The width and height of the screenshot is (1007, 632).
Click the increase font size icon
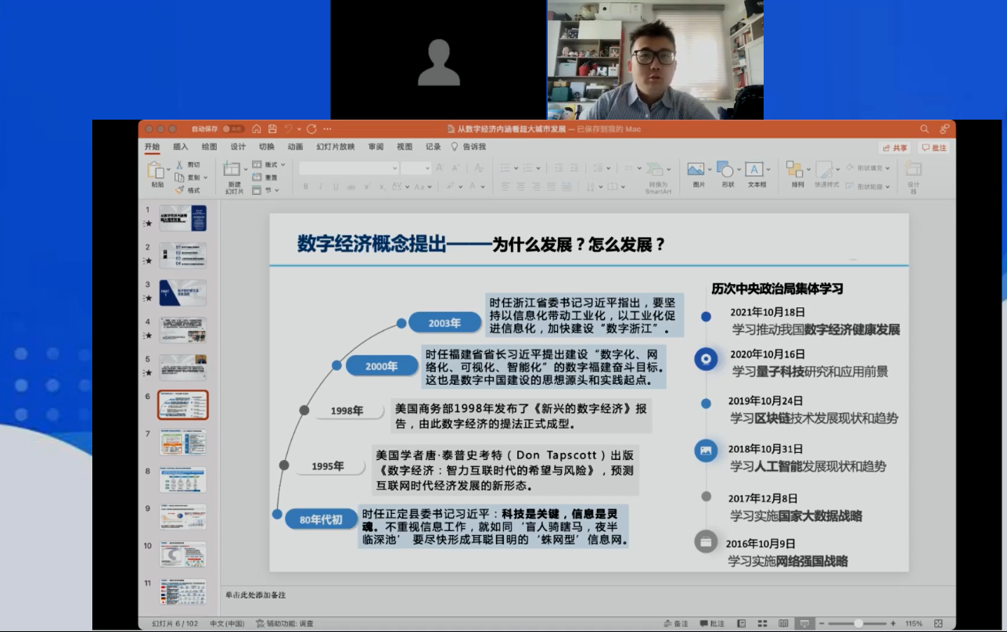(x=440, y=167)
